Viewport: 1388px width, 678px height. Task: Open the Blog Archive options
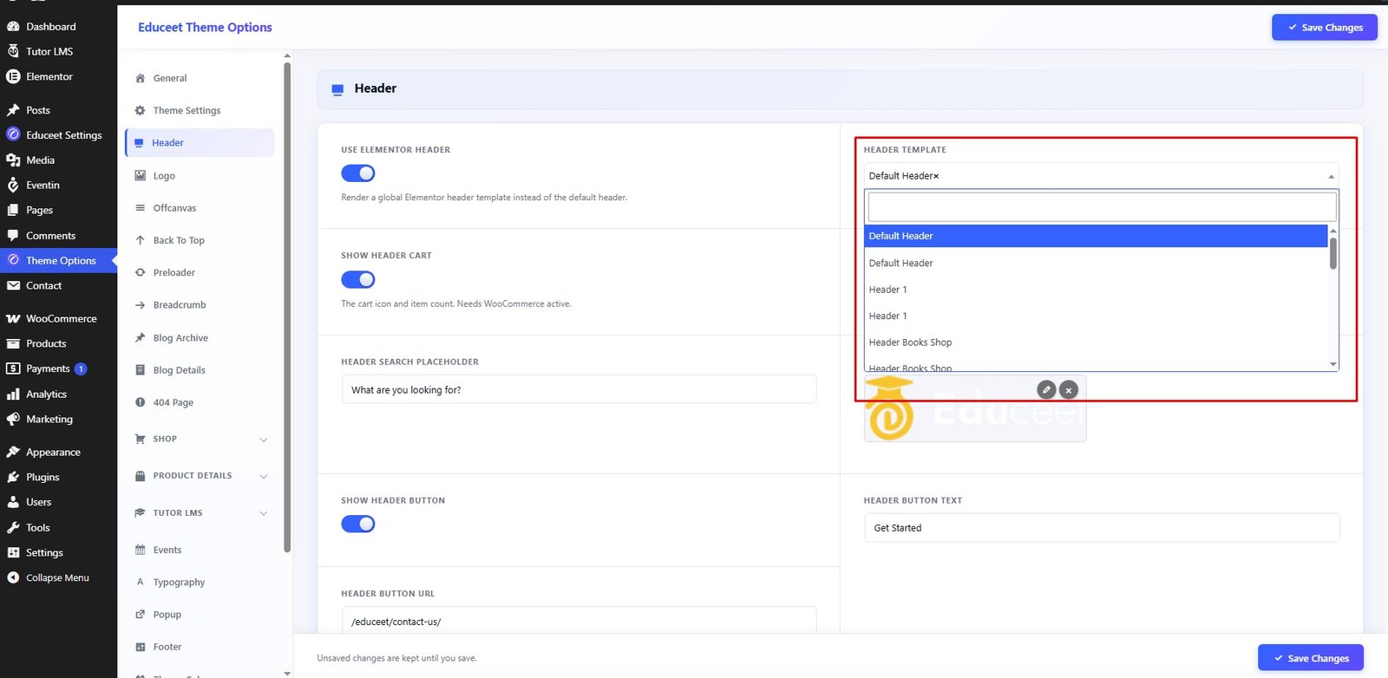200,338
